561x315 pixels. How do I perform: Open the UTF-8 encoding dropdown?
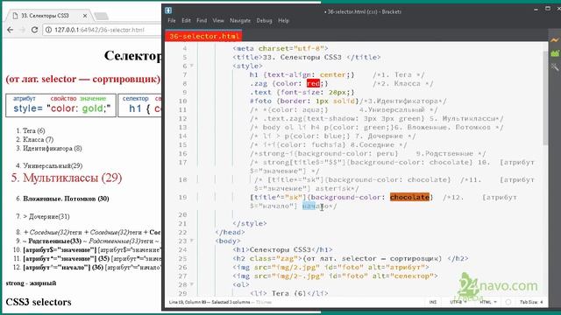(x=458, y=302)
